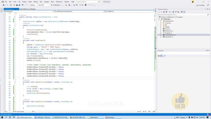Viewport: 211px width, 119px height.
Task: Open the CafeProject scope dropdown in navigation bar
Action: pos(29,12)
